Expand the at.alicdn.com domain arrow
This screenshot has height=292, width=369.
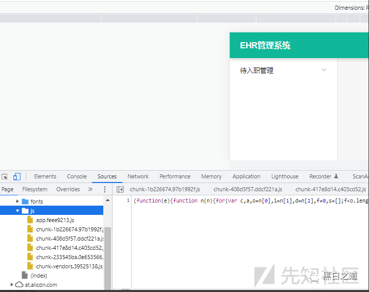click(12, 285)
